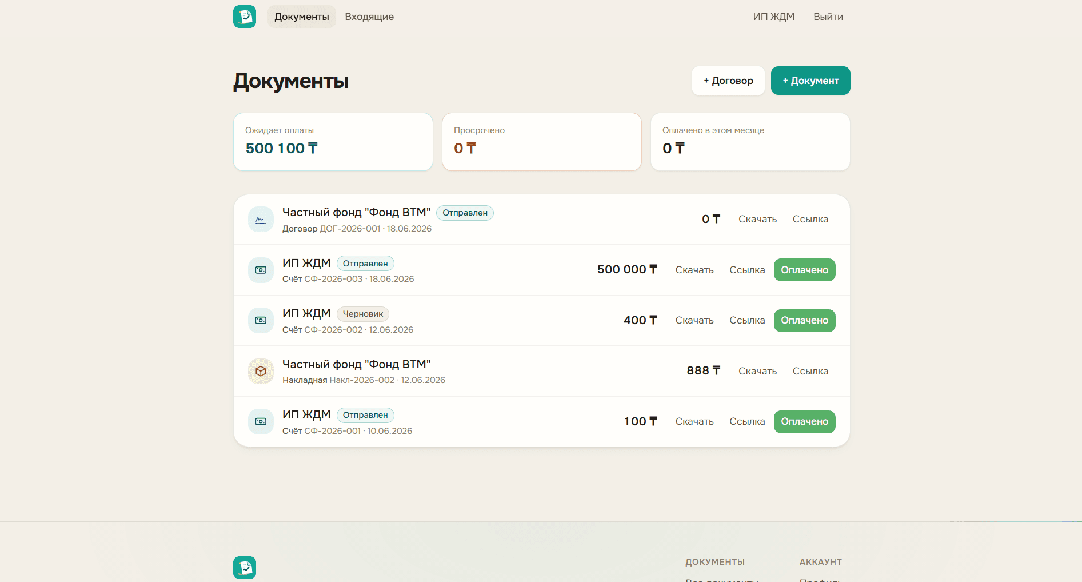Click the Ожидает оплаты summary card
Screen dimensions: 1082x582
pos(333,142)
